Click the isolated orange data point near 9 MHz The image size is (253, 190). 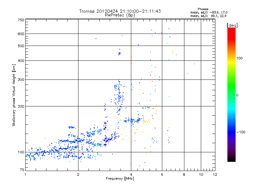[x=194, y=64]
